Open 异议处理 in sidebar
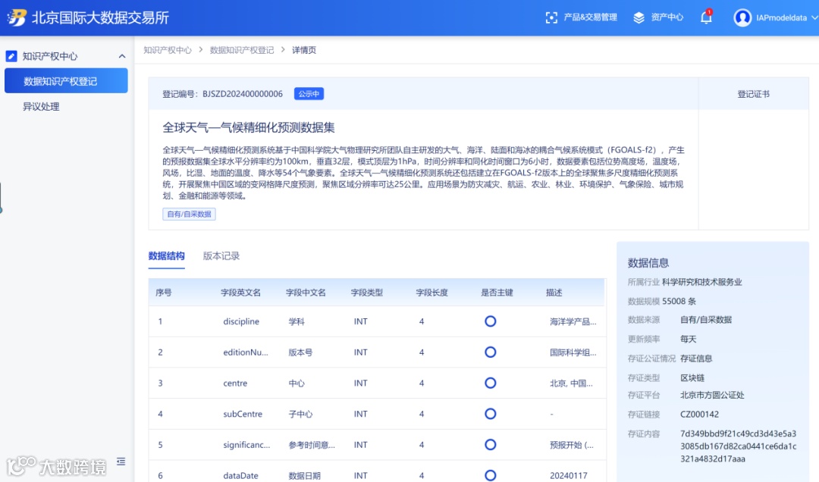The image size is (819, 482). click(41, 107)
